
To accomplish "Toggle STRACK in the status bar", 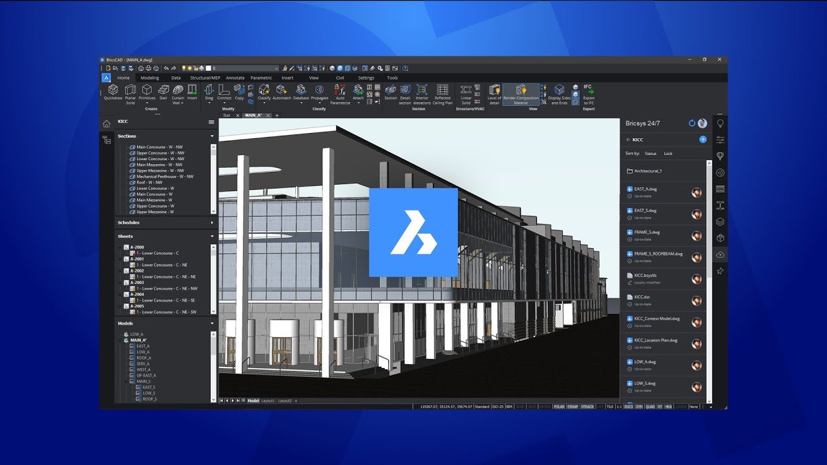I will (x=587, y=407).
